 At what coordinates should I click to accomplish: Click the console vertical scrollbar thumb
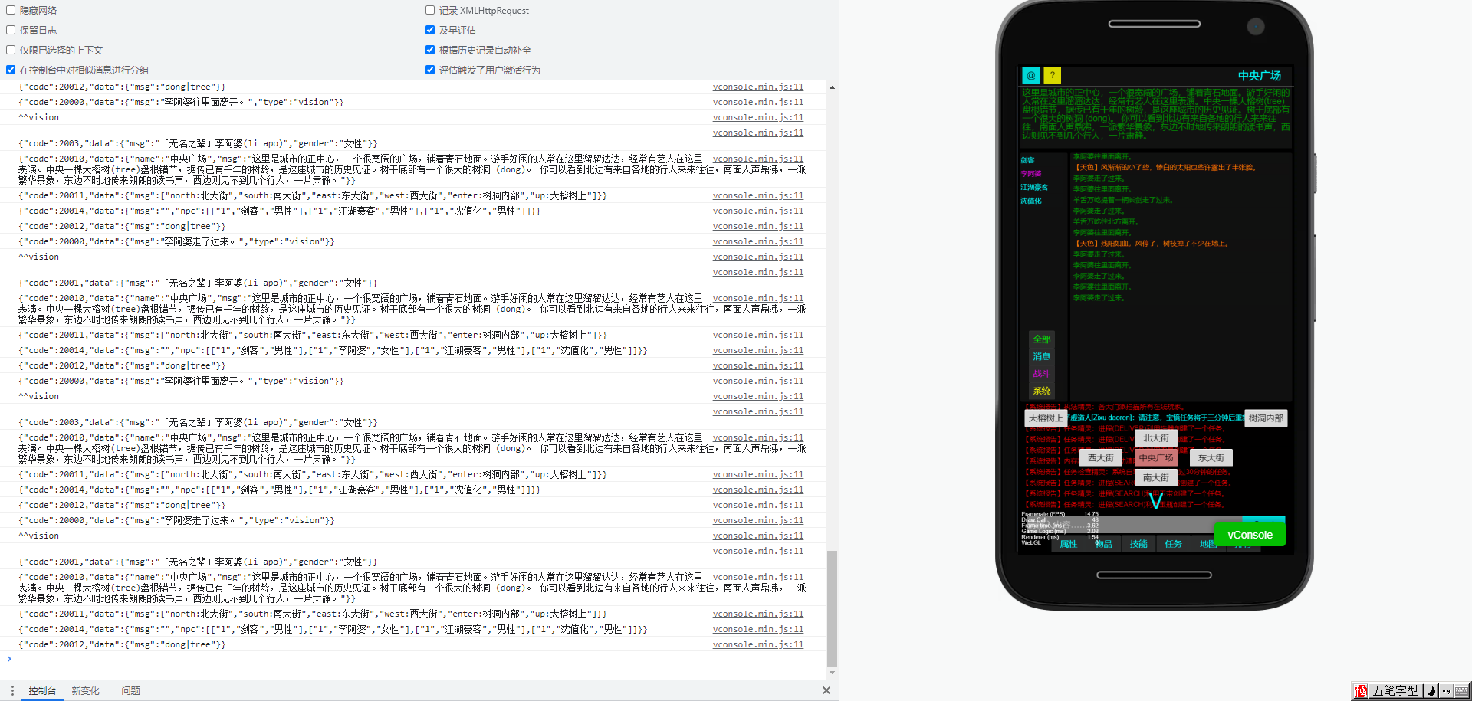[x=832, y=608]
